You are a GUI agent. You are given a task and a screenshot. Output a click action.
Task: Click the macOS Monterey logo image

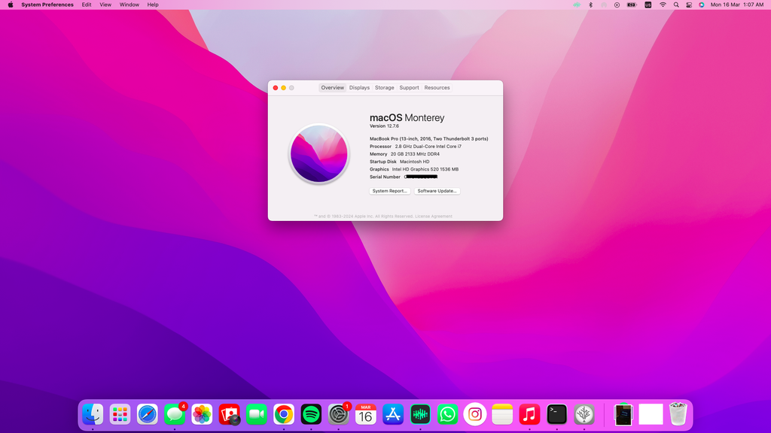tap(319, 153)
